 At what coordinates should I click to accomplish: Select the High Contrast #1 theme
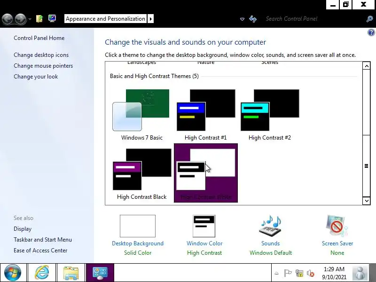(x=206, y=114)
